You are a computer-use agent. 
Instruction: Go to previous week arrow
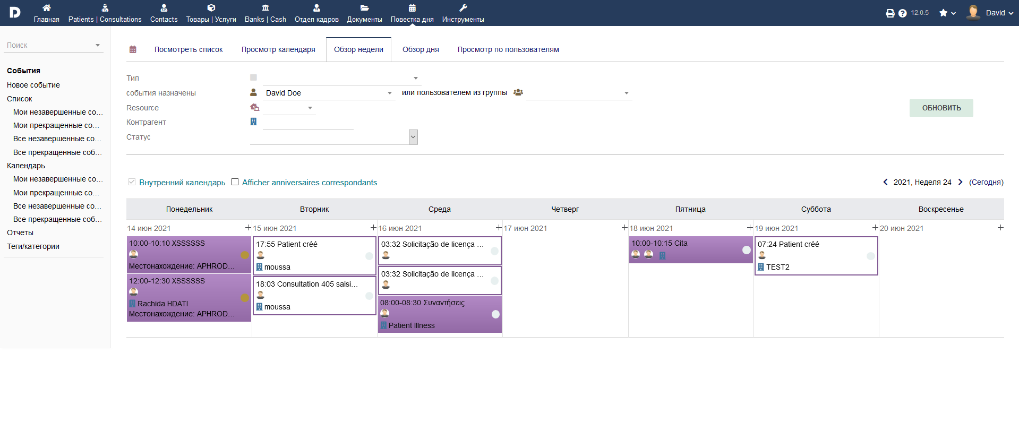(885, 182)
